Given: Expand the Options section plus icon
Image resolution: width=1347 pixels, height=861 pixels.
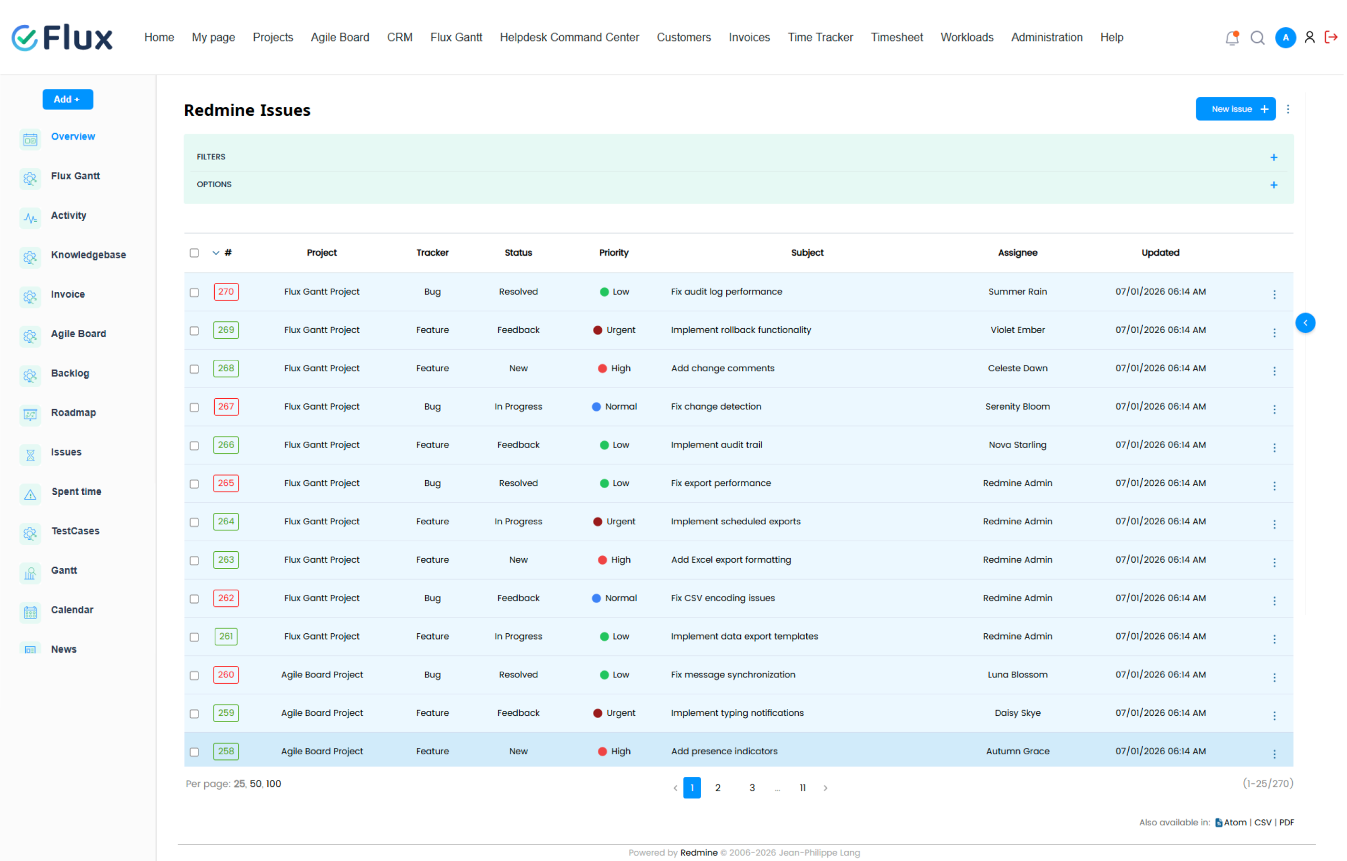Looking at the screenshot, I should point(1273,185).
